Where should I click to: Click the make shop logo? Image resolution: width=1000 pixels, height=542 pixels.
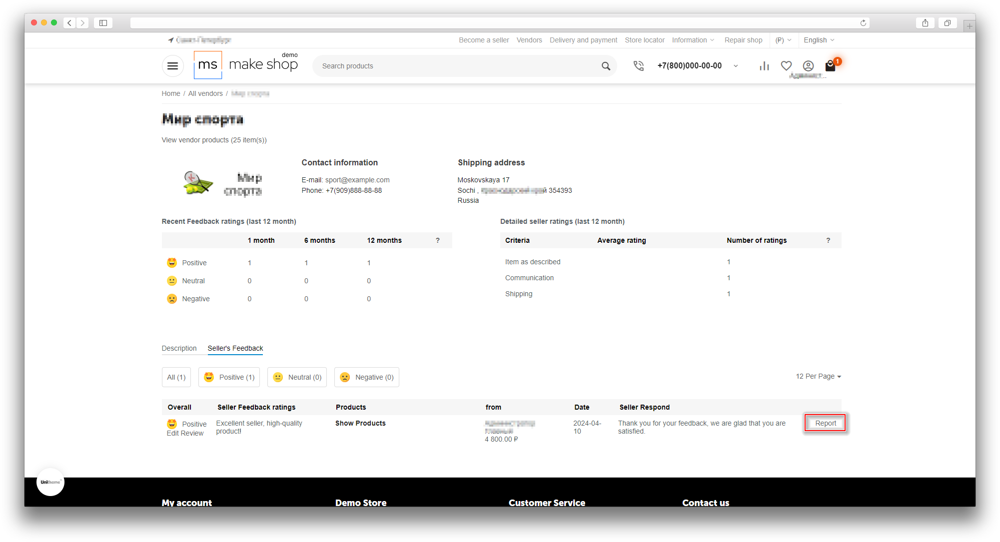pyautogui.click(x=246, y=65)
